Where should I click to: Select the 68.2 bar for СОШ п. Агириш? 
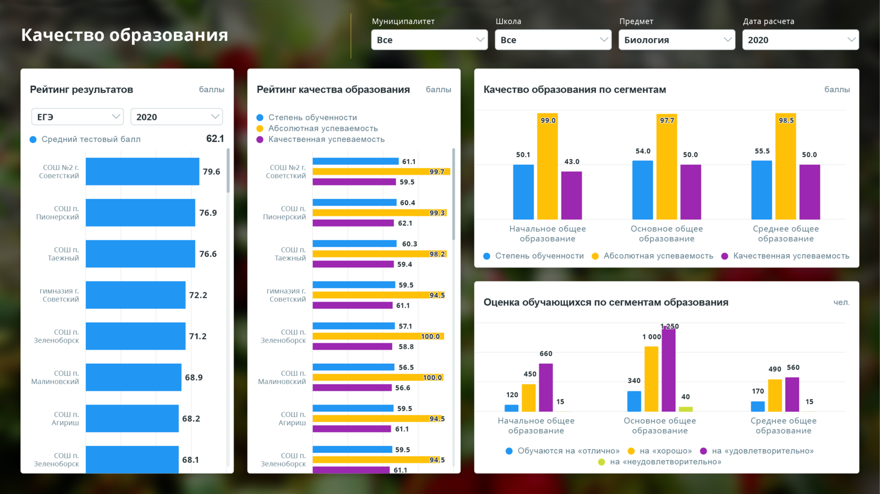tap(132, 419)
